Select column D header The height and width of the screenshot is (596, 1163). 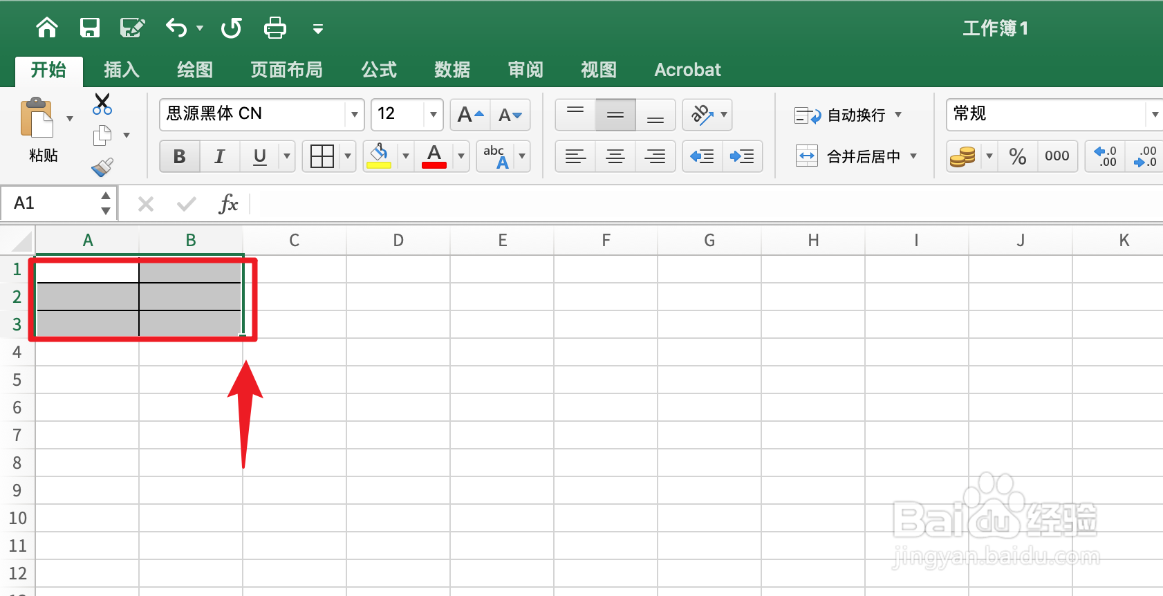click(398, 241)
